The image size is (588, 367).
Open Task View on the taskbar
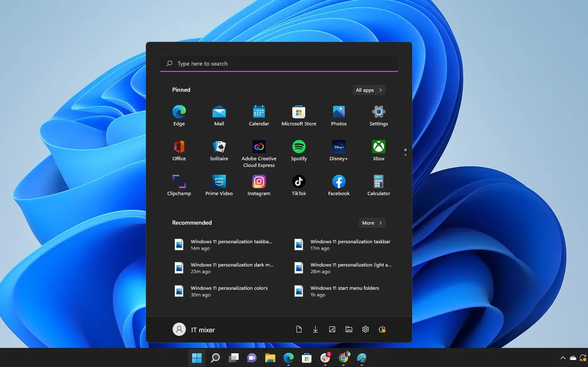[233, 357]
